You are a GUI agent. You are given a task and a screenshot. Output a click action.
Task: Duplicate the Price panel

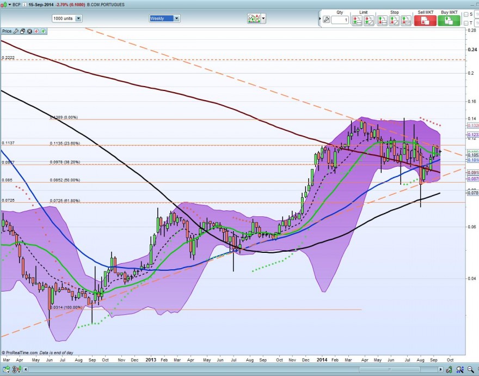(23, 31)
